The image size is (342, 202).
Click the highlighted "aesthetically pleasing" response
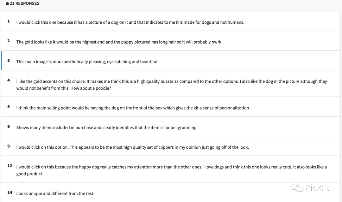(x=87, y=62)
